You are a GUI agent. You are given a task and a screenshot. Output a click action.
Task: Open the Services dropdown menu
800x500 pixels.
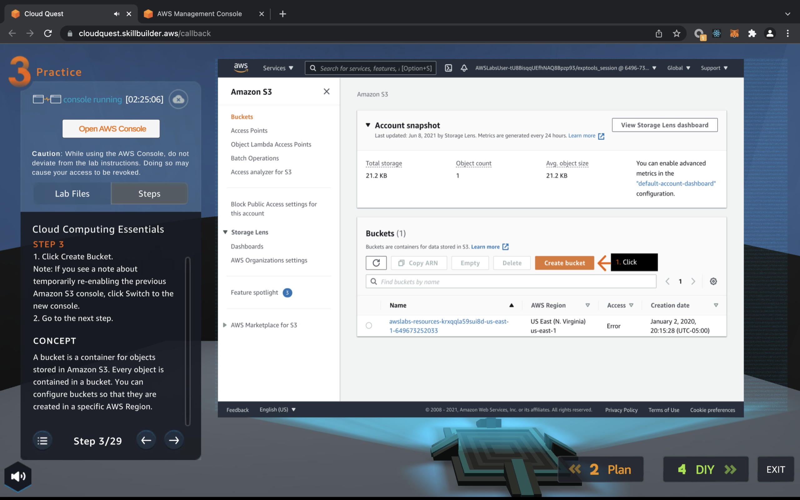pyautogui.click(x=278, y=68)
